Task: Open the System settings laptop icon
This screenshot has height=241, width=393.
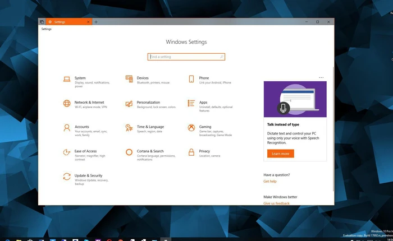Action: tap(67, 80)
